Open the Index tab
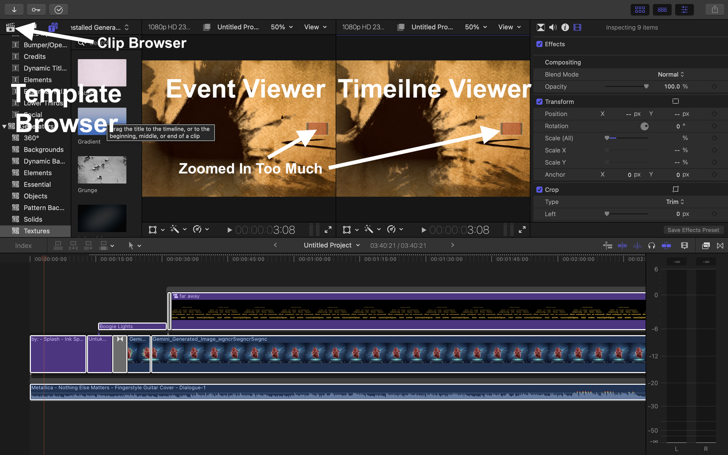Viewport: 728px width, 455px height. (x=23, y=246)
